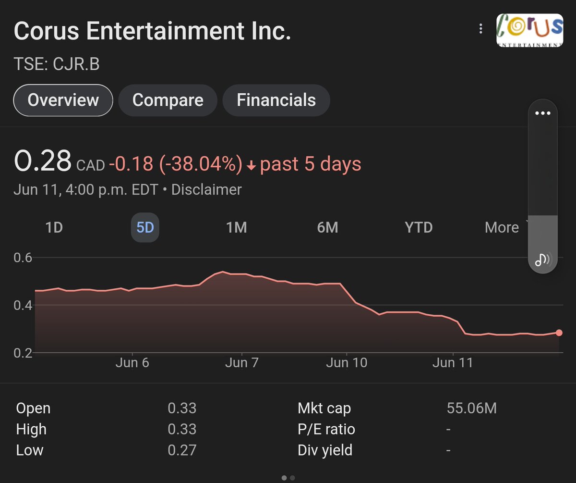Tap the Corus Entertainment logo thumbnail
This screenshot has height=483, width=576.
tap(529, 30)
